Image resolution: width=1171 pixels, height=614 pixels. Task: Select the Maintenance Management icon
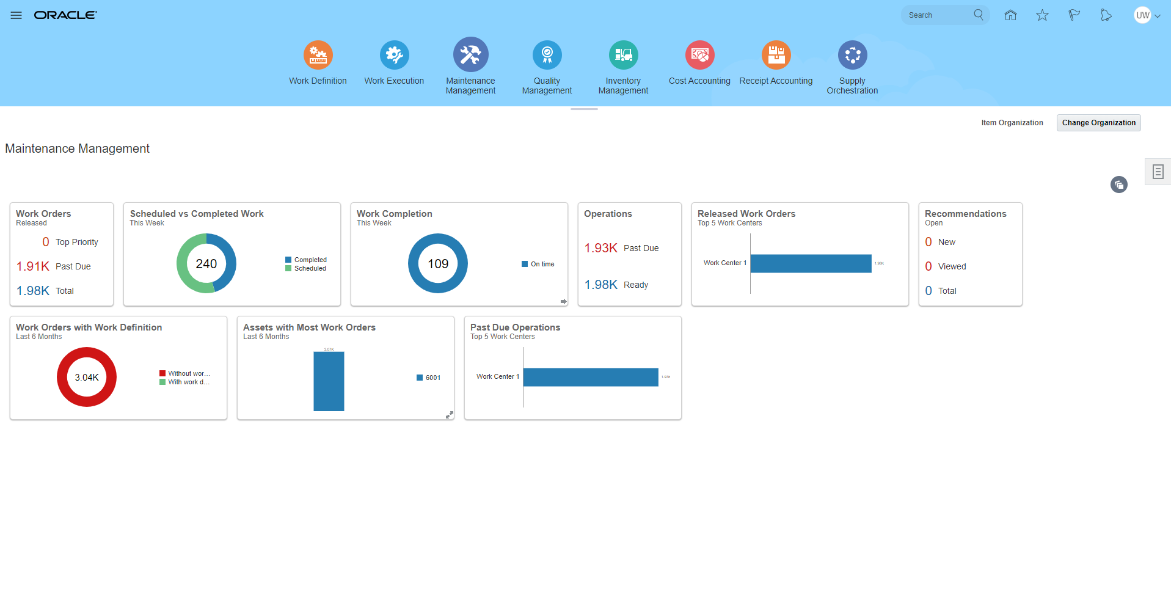pyautogui.click(x=470, y=55)
